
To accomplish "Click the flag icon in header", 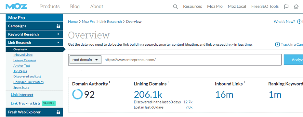I will pos(286,7).
